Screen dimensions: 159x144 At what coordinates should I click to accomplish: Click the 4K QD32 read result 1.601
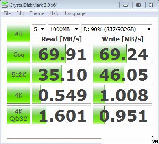(x=61, y=115)
